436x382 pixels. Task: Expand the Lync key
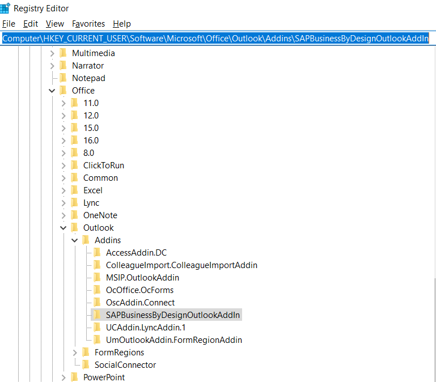point(64,203)
